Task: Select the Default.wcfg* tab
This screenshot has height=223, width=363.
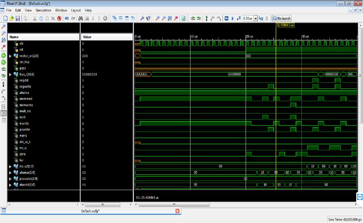Action: coord(91,211)
